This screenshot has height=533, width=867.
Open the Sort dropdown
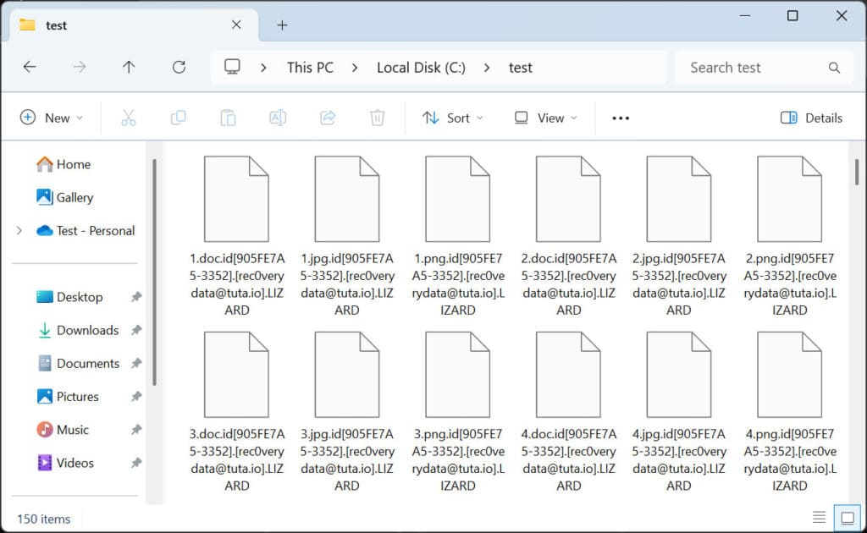(x=452, y=118)
